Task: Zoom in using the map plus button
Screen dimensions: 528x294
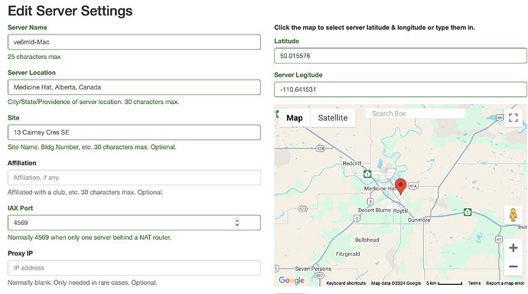Action: (513, 248)
